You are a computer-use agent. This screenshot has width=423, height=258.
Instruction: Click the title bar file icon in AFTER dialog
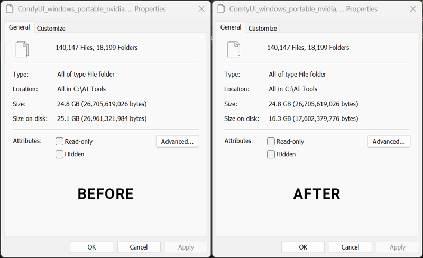pos(222,9)
